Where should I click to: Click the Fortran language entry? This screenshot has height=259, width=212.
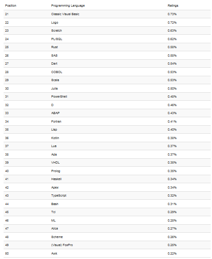[x=56, y=121]
